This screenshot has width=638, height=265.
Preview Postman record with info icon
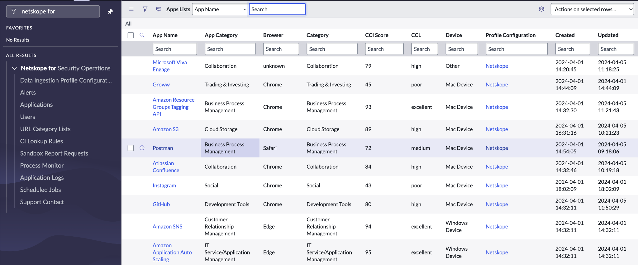point(142,148)
